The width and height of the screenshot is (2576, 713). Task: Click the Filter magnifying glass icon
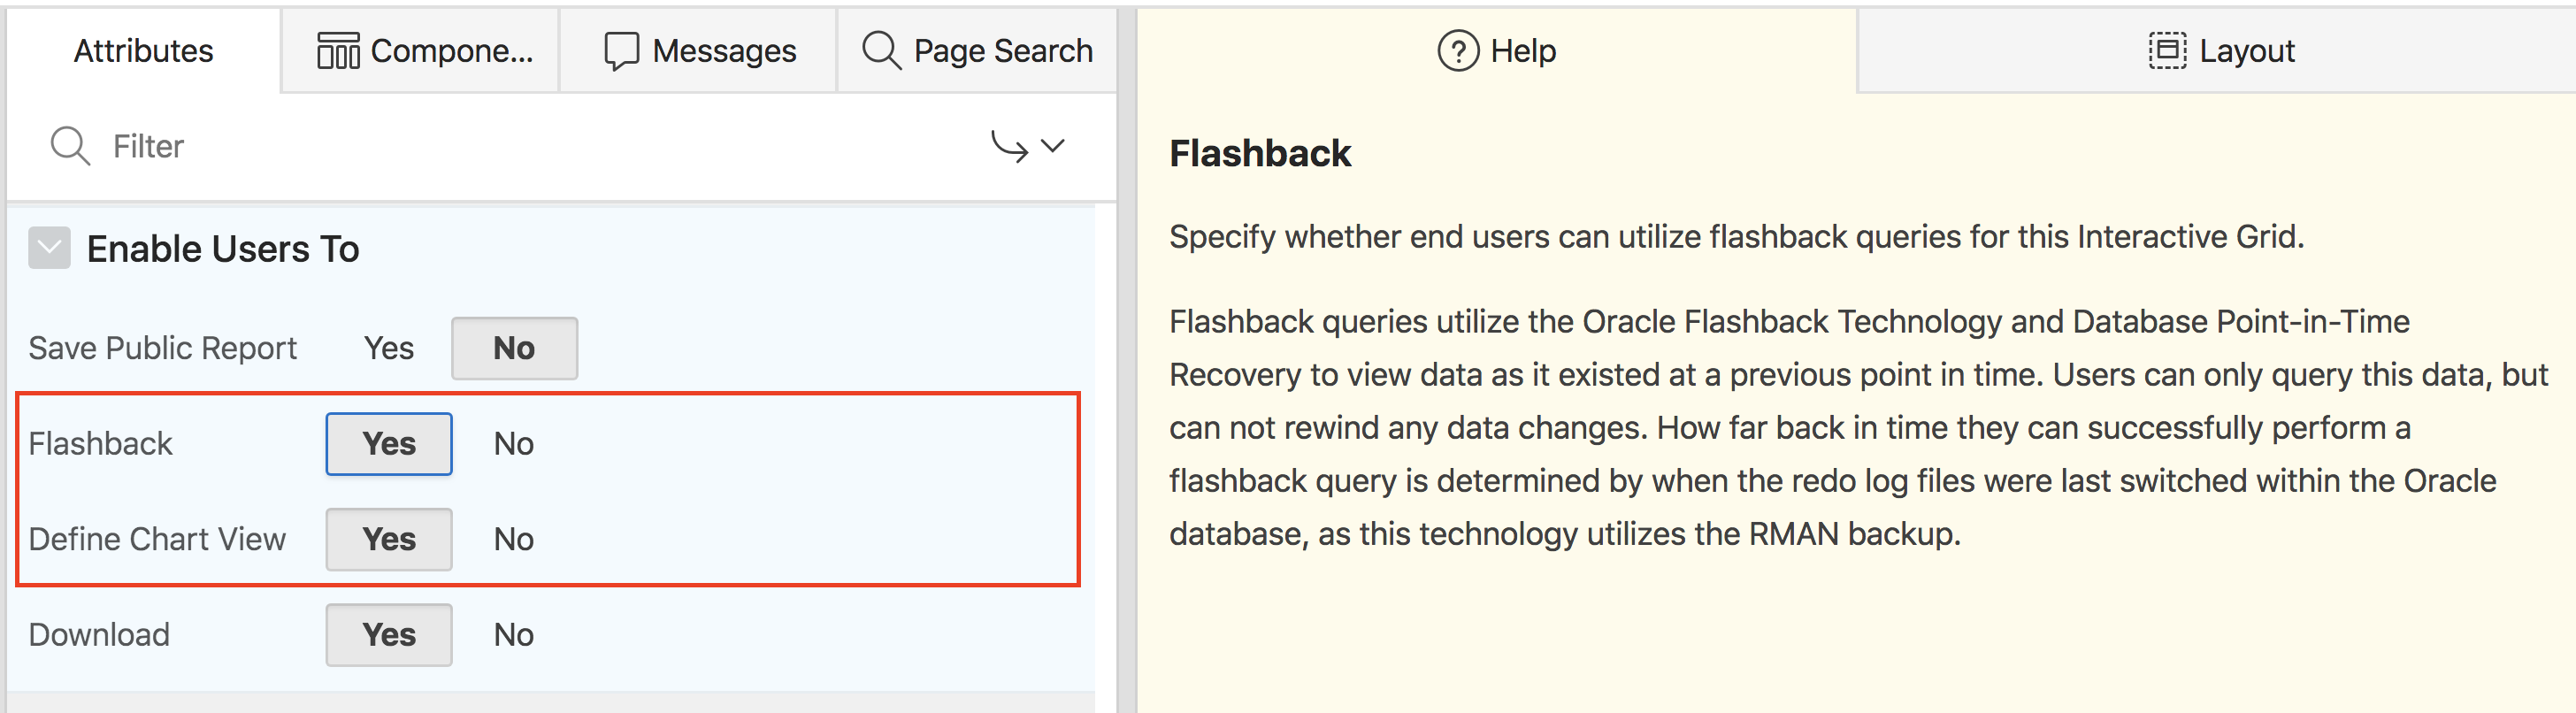[x=70, y=146]
